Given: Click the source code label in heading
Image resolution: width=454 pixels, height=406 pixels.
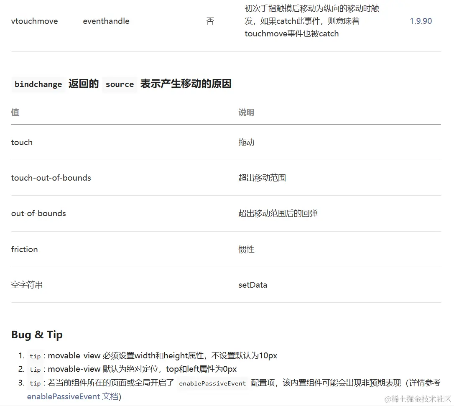Looking at the screenshot, I should click(120, 84).
